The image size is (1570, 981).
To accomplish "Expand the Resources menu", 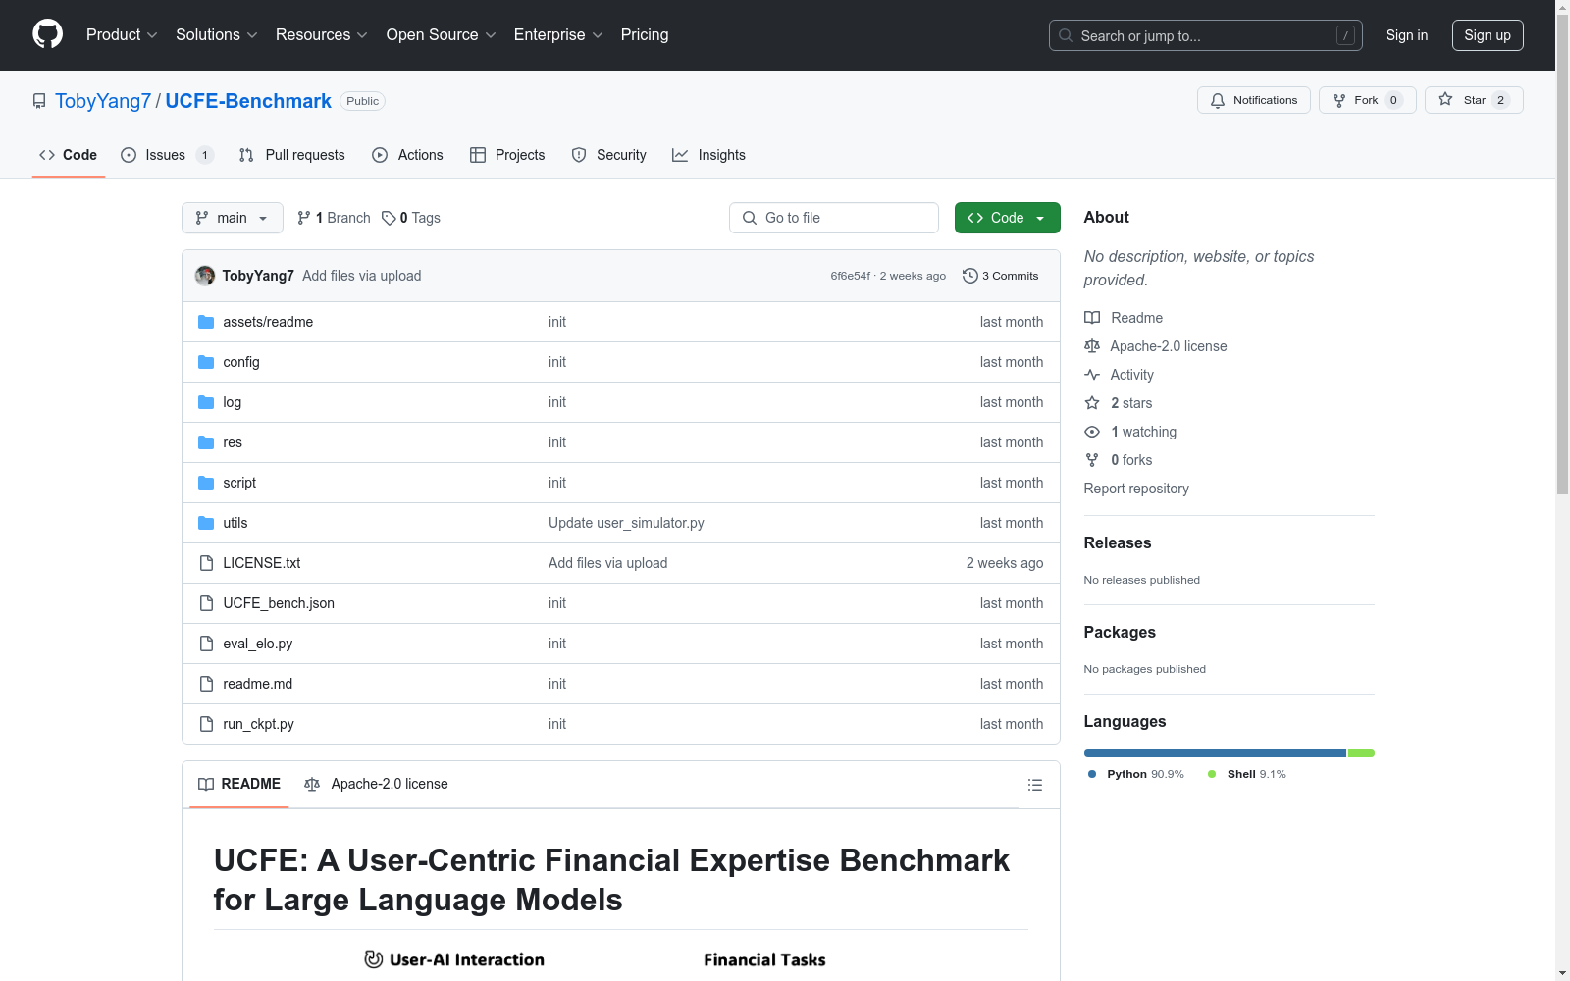I will [x=322, y=34].
